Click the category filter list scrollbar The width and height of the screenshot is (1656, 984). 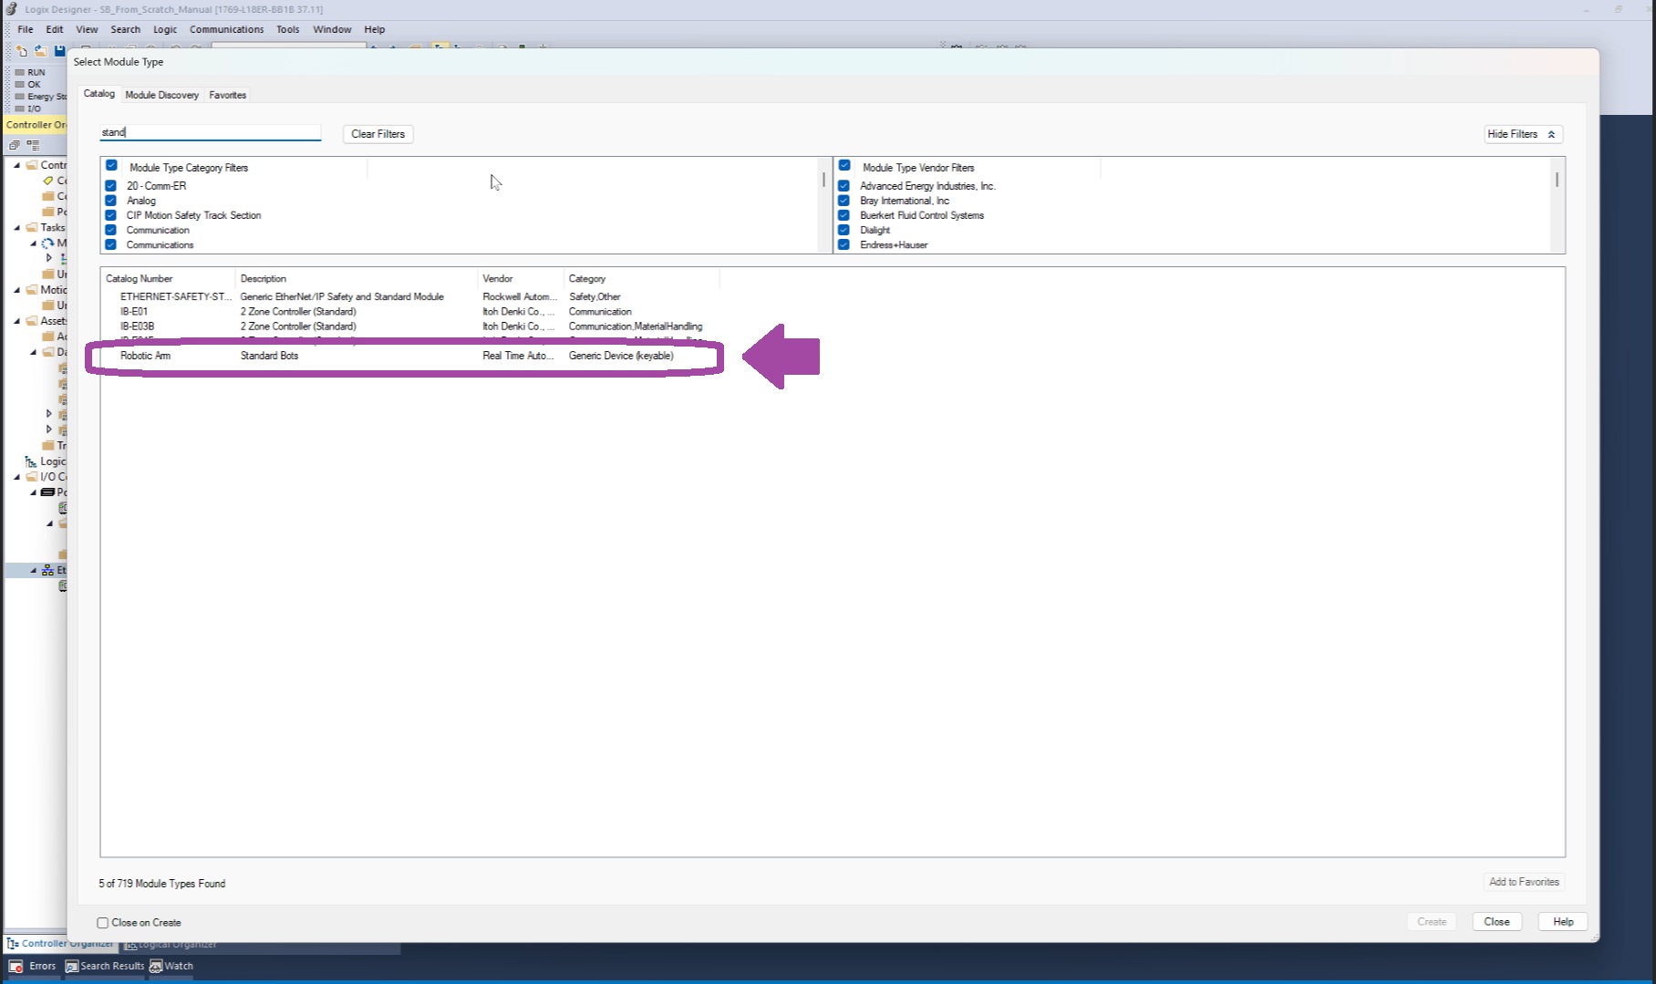[x=824, y=181]
